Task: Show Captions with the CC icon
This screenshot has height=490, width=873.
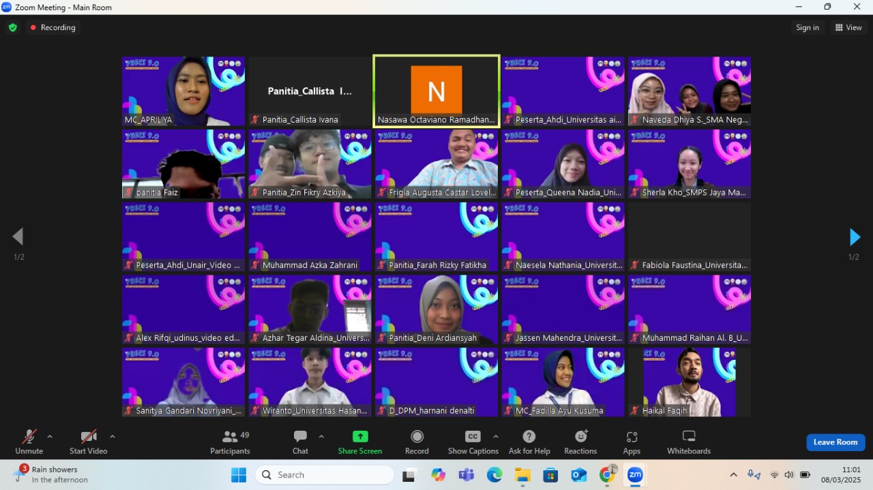Action: (473, 436)
